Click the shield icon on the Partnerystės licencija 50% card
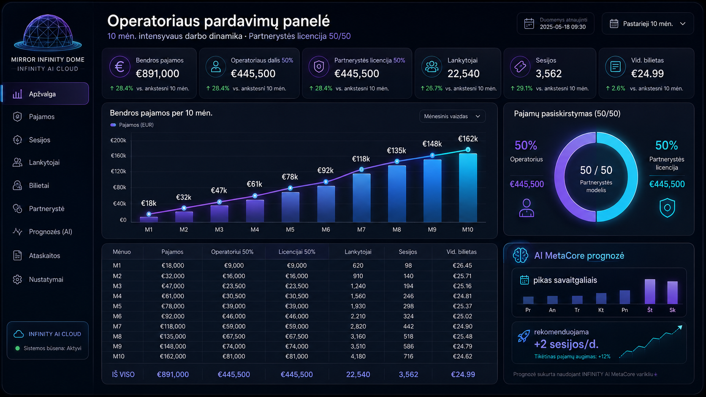Screen dimensions: 706x397 (x=319, y=67)
